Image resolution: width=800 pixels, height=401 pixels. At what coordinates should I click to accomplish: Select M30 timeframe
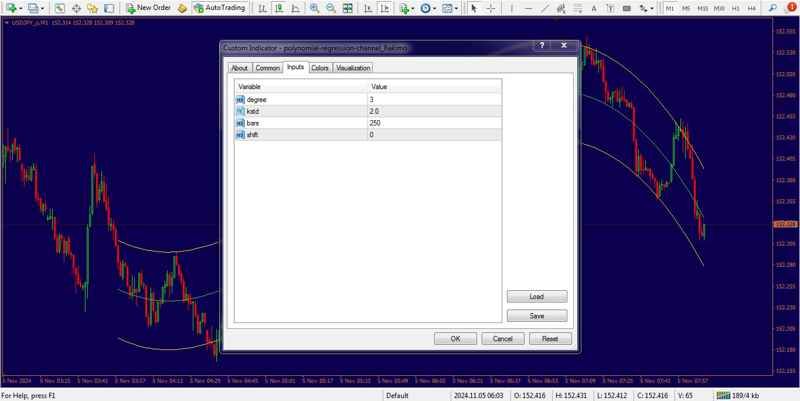click(x=719, y=8)
